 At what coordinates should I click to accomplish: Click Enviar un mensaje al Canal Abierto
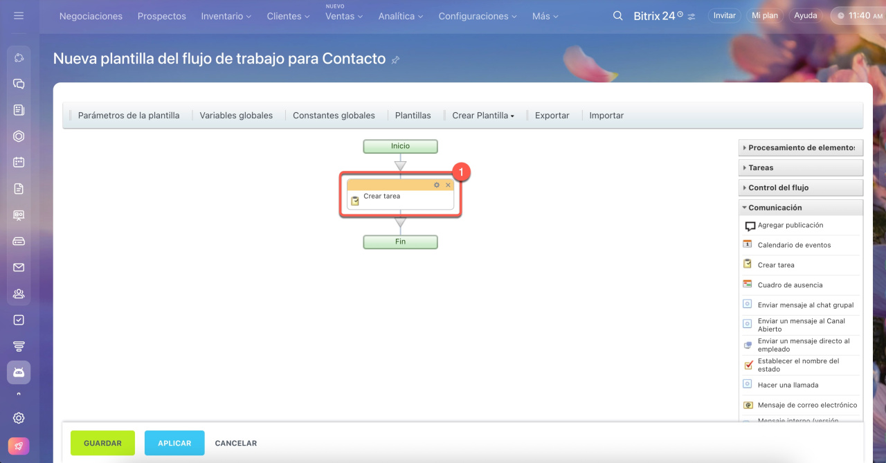(x=802, y=325)
